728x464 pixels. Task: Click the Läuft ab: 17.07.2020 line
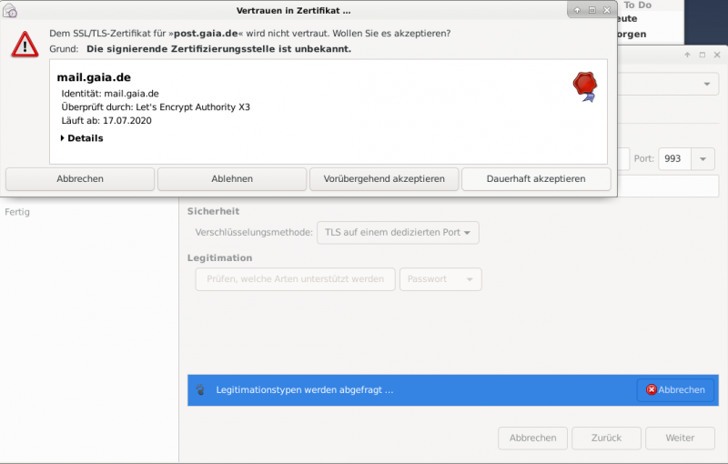click(106, 121)
